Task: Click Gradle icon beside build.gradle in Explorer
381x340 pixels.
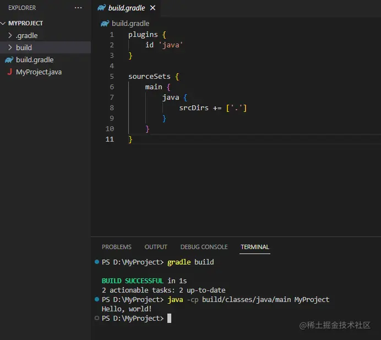Action: click(x=9, y=60)
